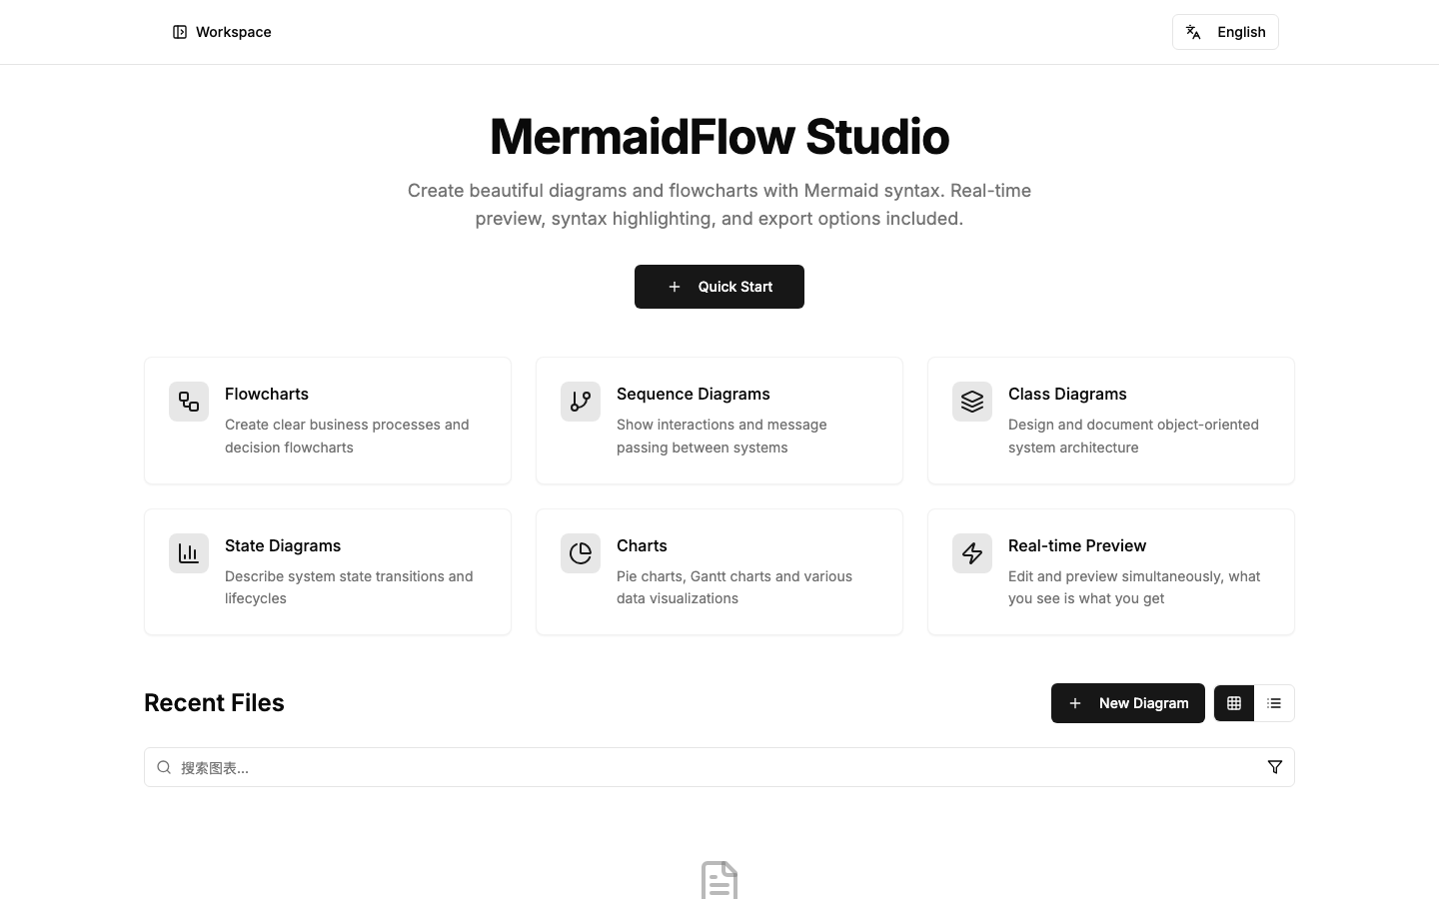
Task: Select the Recent Files section header
Action: (x=214, y=703)
